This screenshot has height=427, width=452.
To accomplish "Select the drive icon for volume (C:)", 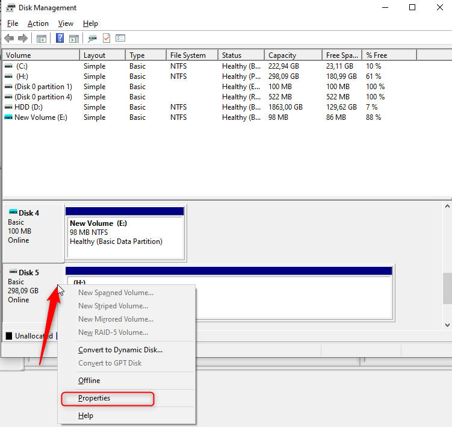I will pyautogui.click(x=8, y=66).
